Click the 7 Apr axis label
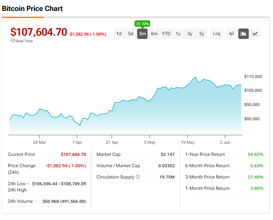The height and width of the screenshot is (220, 273). coord(77,142)
